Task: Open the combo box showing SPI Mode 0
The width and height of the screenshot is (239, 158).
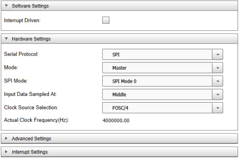Action: pyautogui.click(x=157, y=81)
